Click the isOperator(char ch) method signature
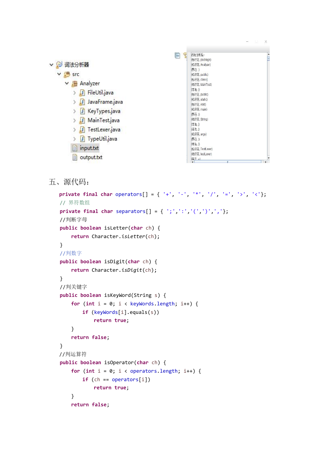Screen dimensions: 321x454 point(113,362)
